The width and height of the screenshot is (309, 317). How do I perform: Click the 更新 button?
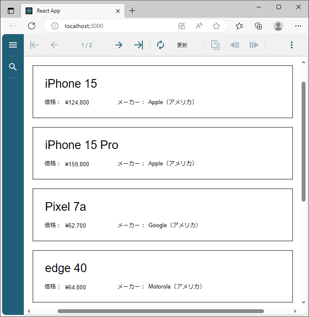182,45
